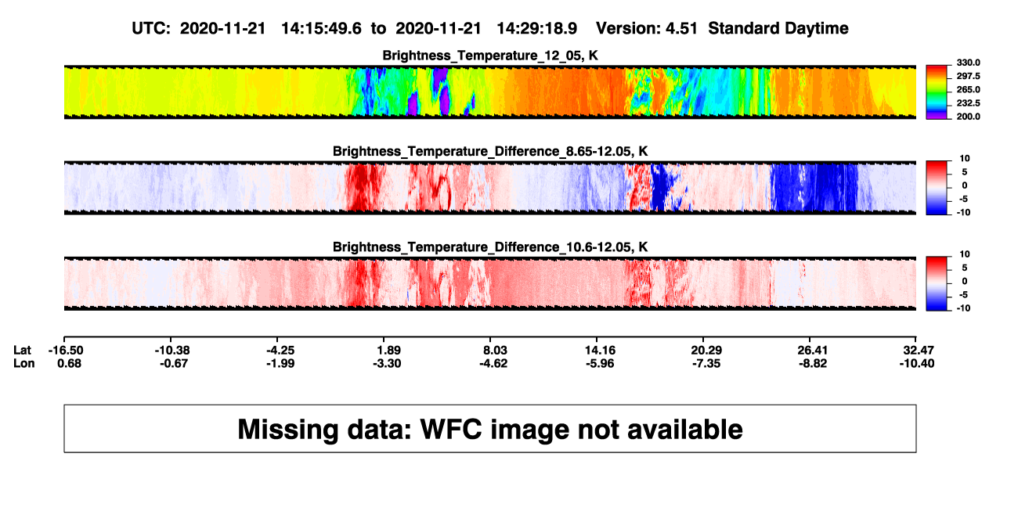Click latitude value -4.25
The image size is (1018, 522).
280,350
